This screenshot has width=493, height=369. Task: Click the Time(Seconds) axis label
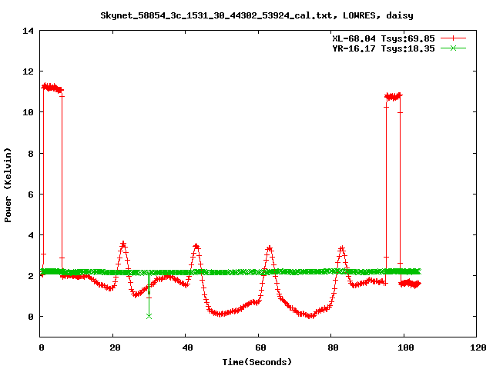[257, 362]
